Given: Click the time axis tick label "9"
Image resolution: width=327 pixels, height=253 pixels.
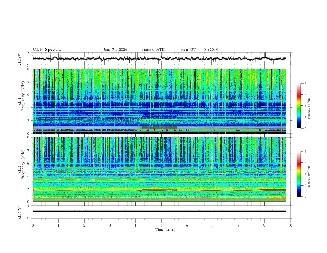Looking at the screenshot, I should (x=264, y=225).
